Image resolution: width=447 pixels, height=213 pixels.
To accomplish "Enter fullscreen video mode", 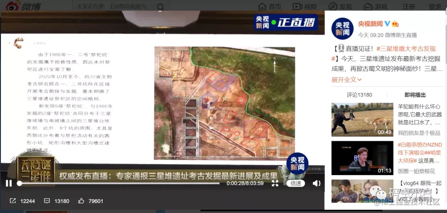I will click(275, 183).
